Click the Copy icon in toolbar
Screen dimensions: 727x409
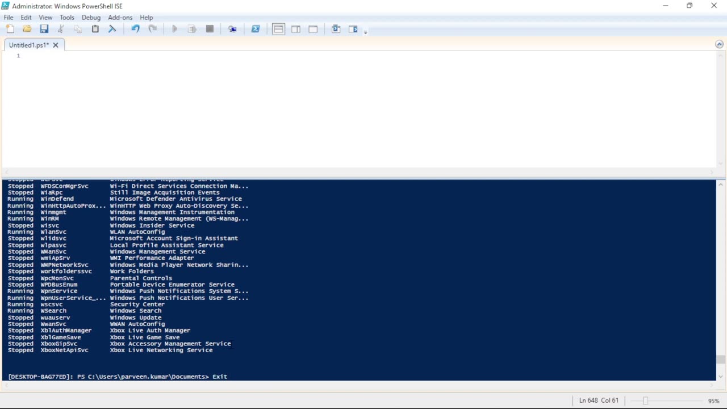point(78,29)
